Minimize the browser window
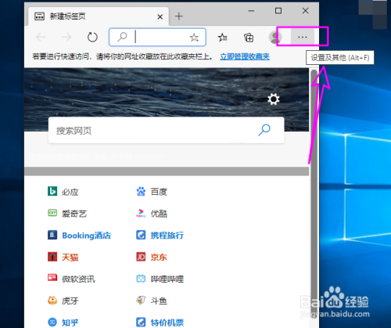The width and height of the screenshot is (391, 328). click(x=251, y=11)
